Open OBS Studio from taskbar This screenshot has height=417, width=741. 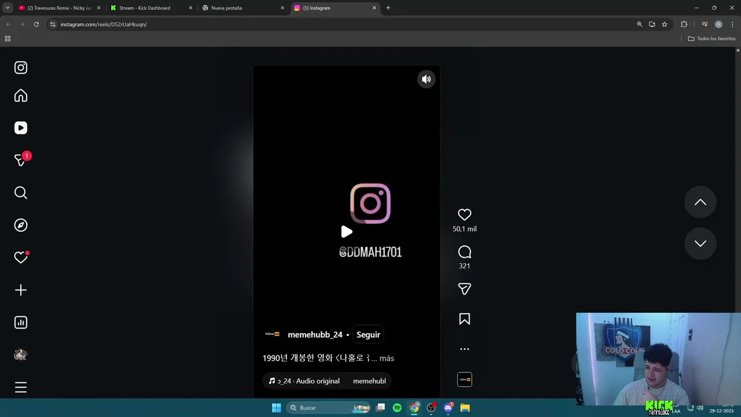(431, 408)
